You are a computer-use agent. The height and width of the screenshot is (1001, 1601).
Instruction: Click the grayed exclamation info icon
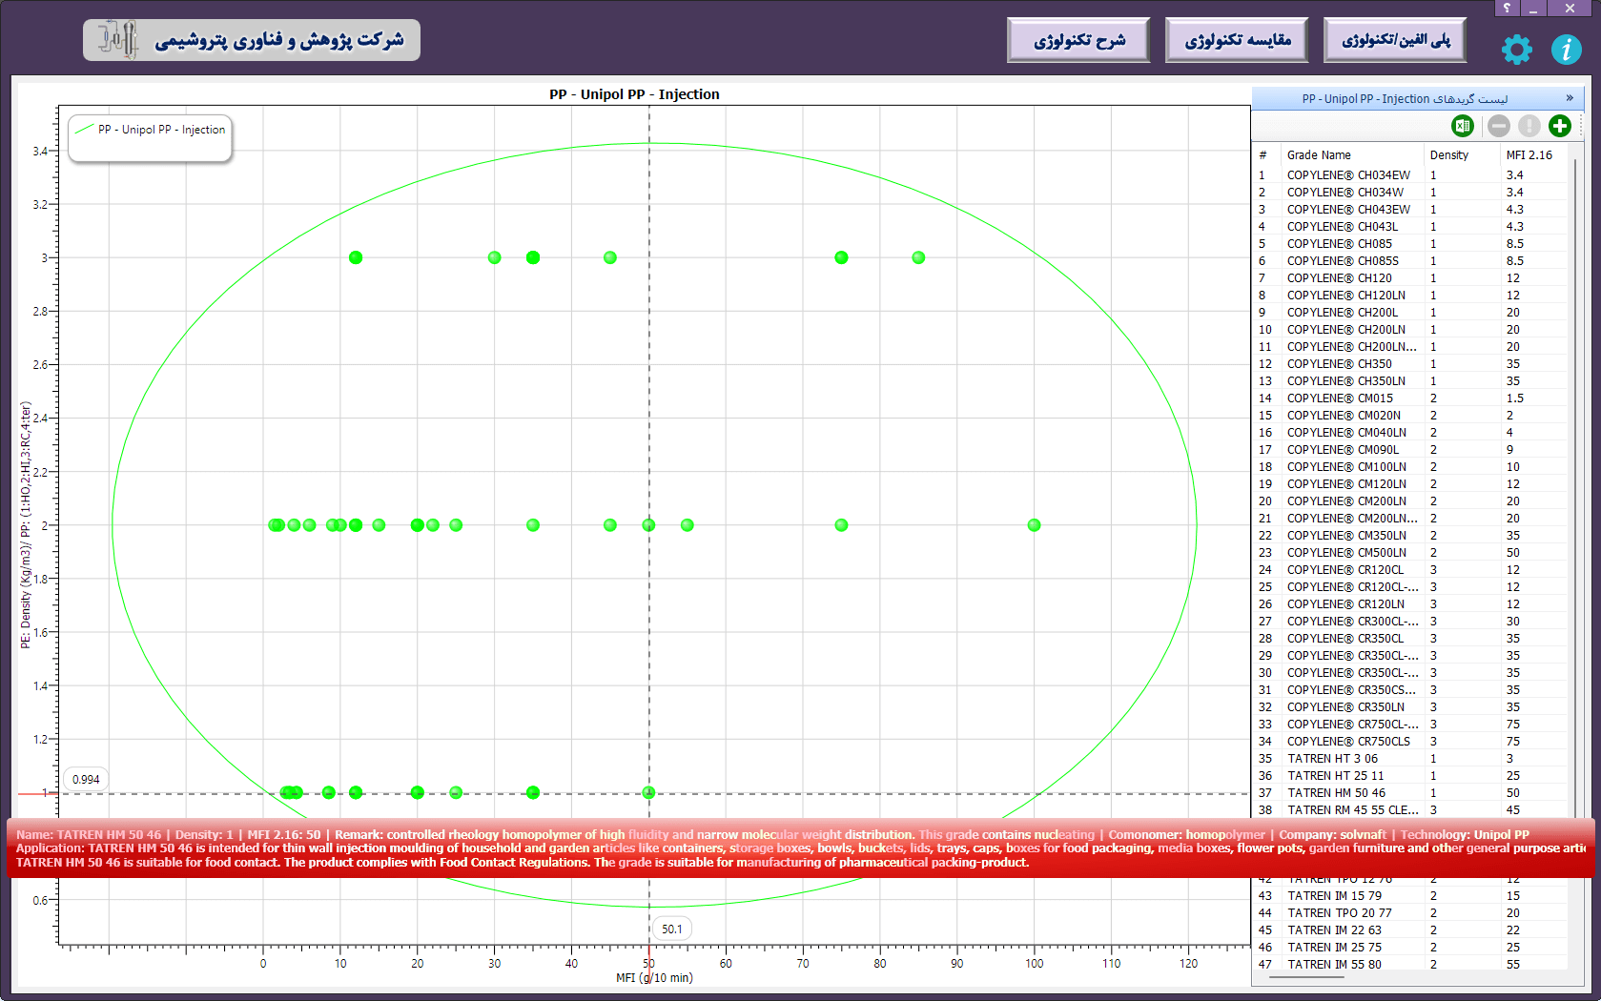click(1529, 126)
